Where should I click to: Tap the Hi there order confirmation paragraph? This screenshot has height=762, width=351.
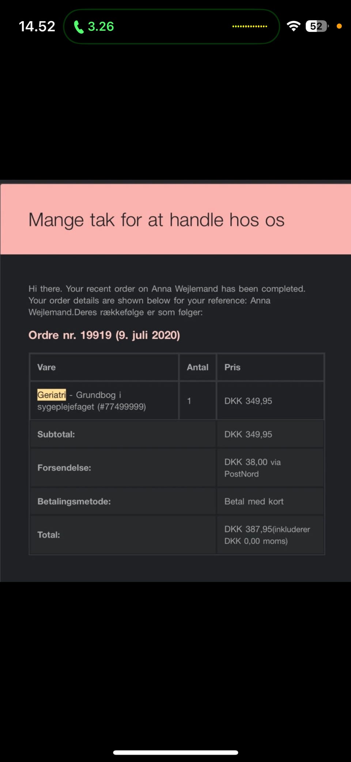click(167, 300)
